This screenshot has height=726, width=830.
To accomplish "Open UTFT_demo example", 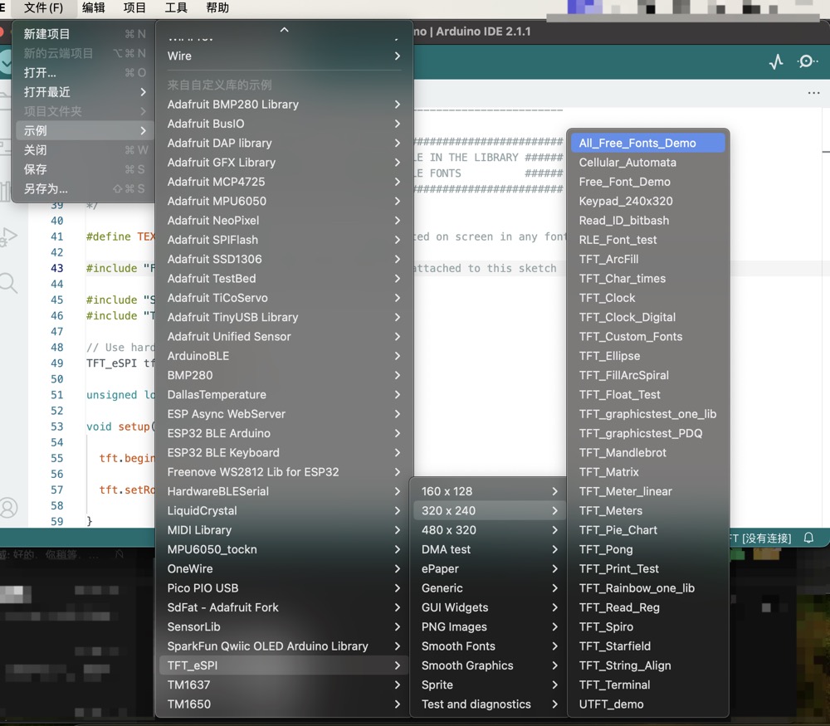I will 648,704.
